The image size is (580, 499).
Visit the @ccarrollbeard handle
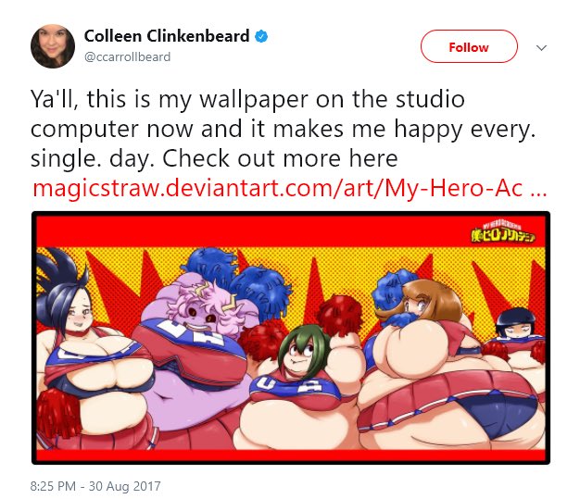tap(127, 56)
